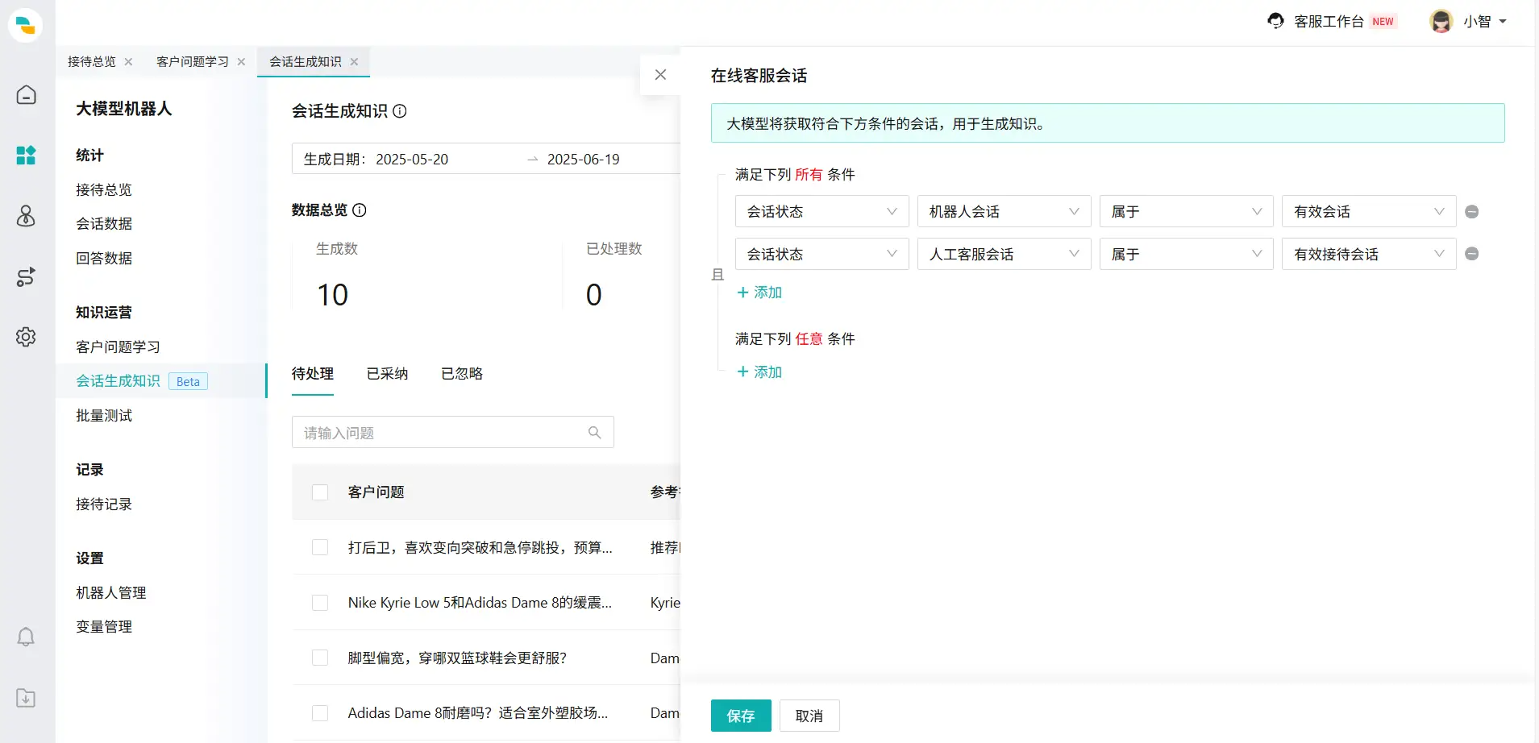The height and width of the screenshot is (743, 1539).
Task: Open the second row 属于 dropdown
Action: pos(1187,254)
